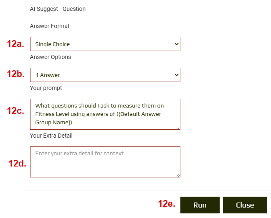Click the red 12a marker
This screenshot has height=218, width=271.
15,44
